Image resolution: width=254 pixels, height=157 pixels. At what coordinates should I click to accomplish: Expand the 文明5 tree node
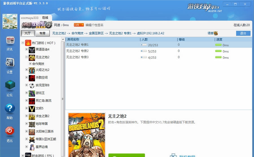click(x=27, y=108)
